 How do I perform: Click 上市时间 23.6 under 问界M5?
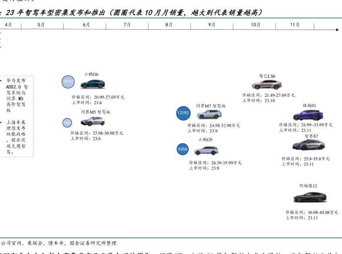85,139
